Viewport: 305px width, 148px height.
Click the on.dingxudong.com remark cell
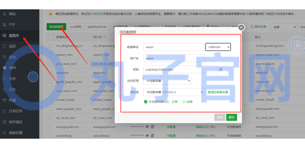(x=269, y=46)
